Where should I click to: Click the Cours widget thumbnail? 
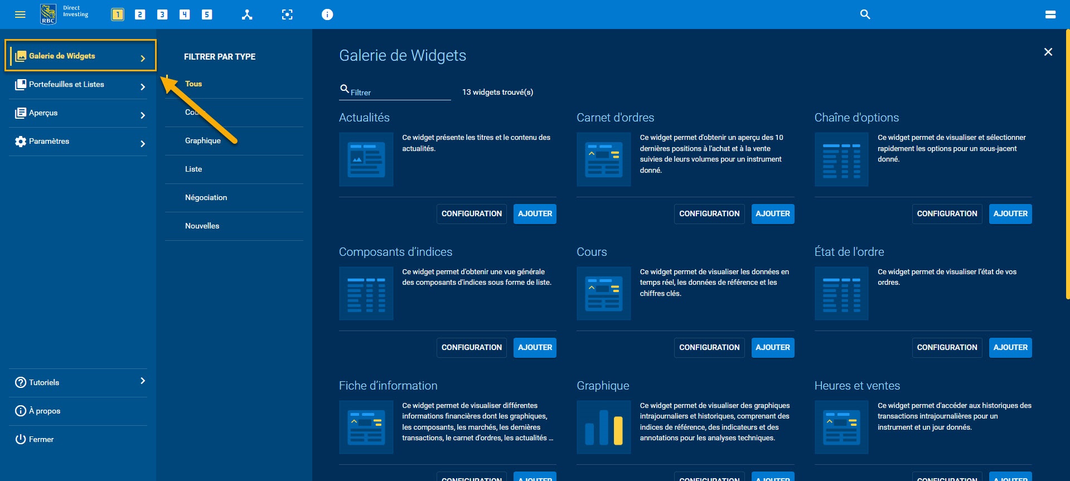point(604,293)
